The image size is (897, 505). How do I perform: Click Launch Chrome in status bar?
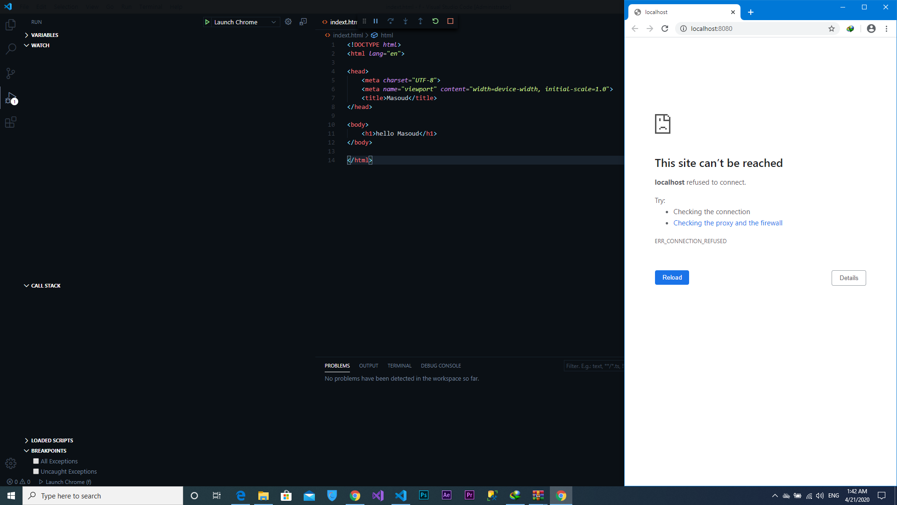tap(65, 482)
